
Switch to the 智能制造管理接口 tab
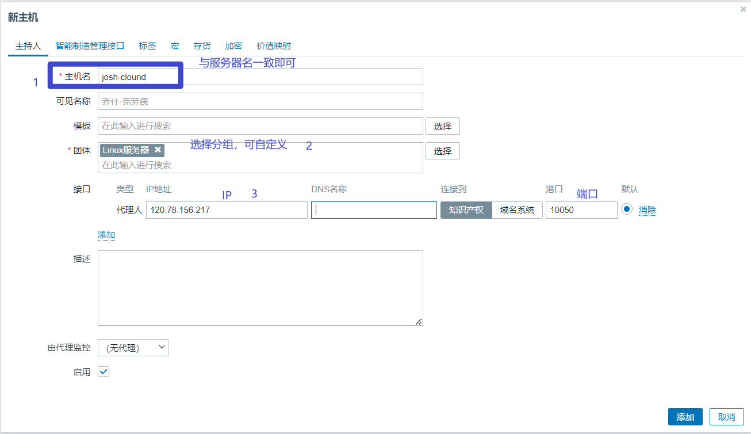click(x=90, y=45)
